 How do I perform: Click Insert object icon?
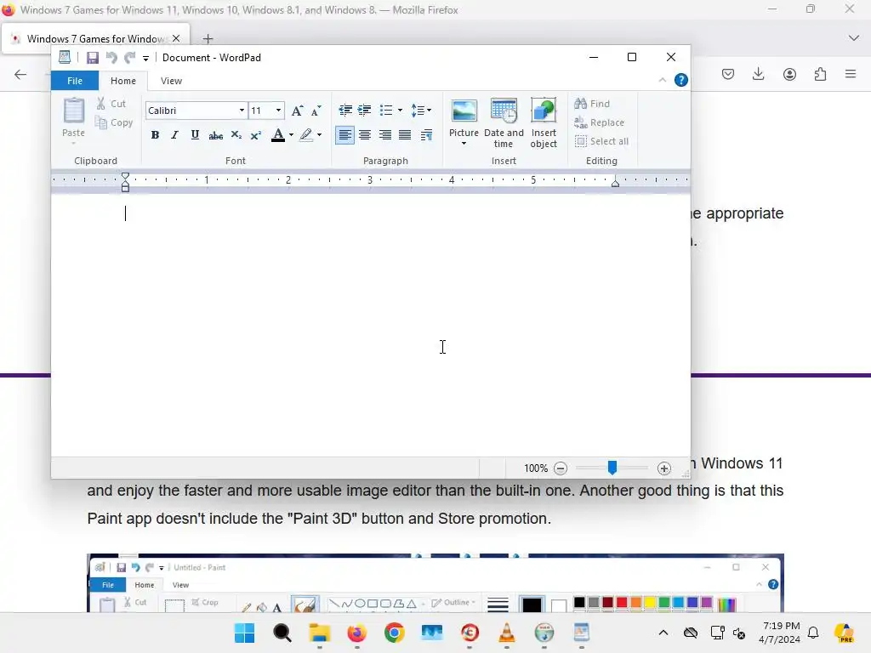[x=544, y=123]
